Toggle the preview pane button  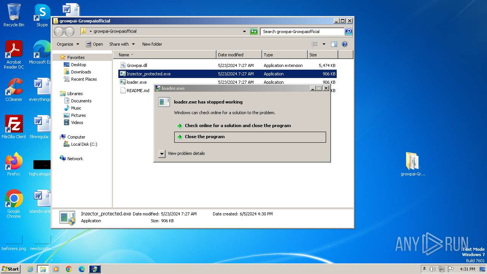334,44
